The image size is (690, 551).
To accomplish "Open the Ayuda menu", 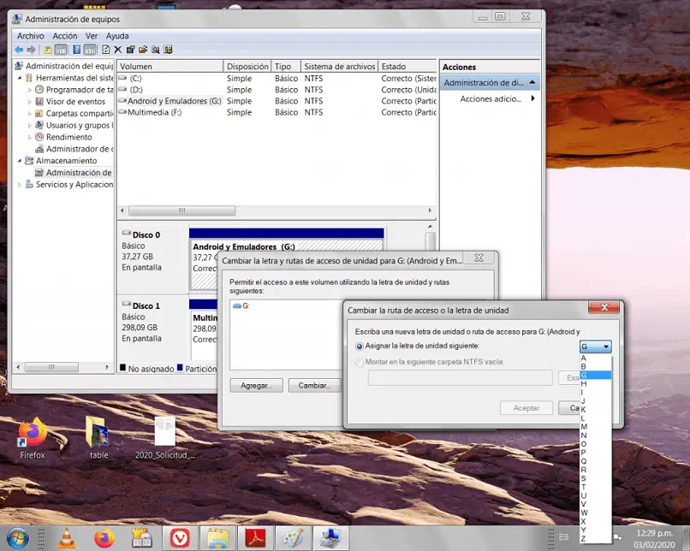I will pyautogui.click(x=117, y=36).
